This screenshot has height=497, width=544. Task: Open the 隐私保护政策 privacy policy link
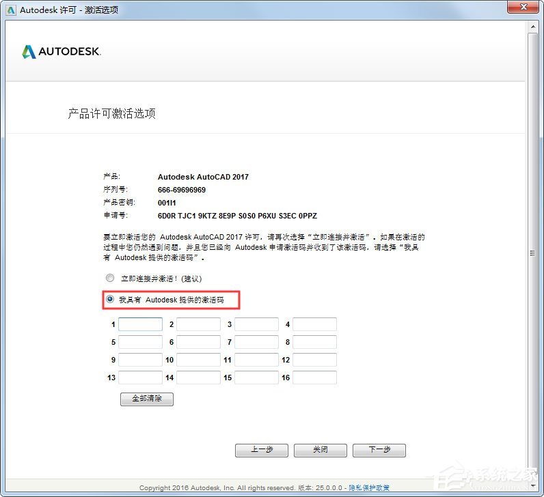pos(369,487)
